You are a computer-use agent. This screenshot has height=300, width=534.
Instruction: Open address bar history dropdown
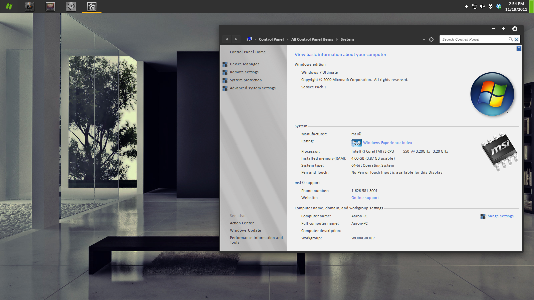[424, 40]
